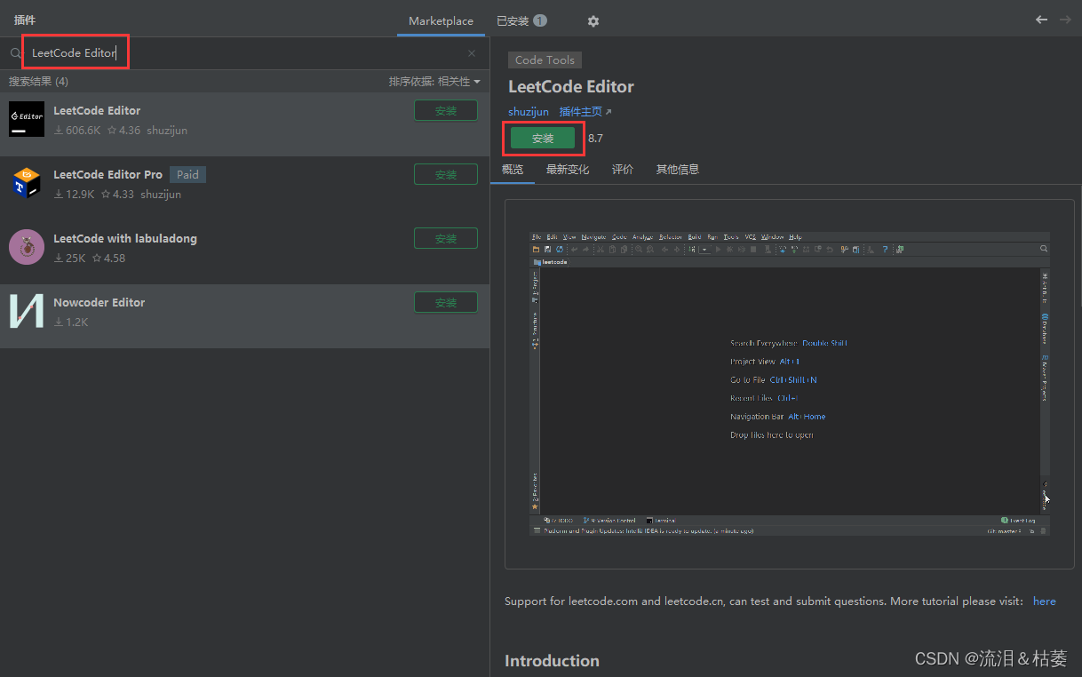Click the magnifier search icon

[15, 53]
